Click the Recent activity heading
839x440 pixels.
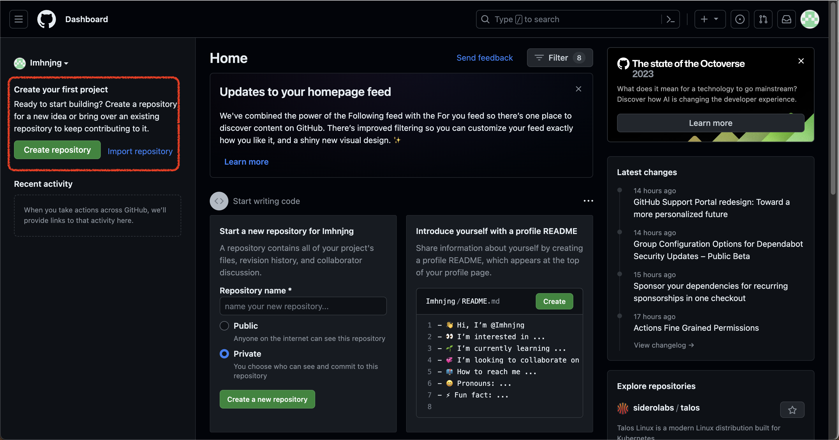(x=43, y=184)
